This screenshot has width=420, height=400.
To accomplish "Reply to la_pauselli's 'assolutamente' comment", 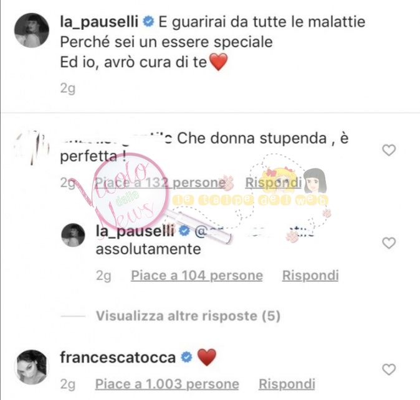I will 310,276.
